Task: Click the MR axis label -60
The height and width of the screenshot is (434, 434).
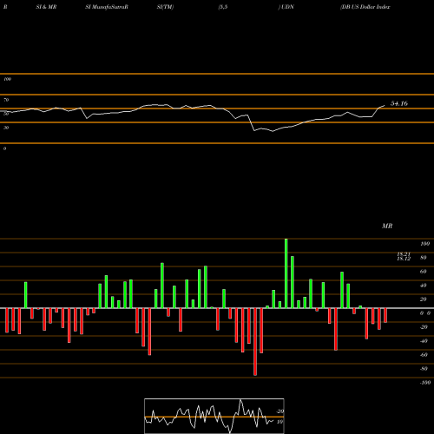Action: point(424,355)
